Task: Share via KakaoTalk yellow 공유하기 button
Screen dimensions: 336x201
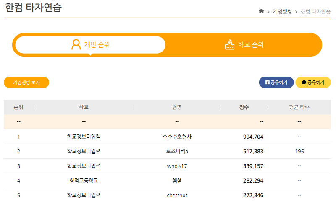Action: (313, 82)
